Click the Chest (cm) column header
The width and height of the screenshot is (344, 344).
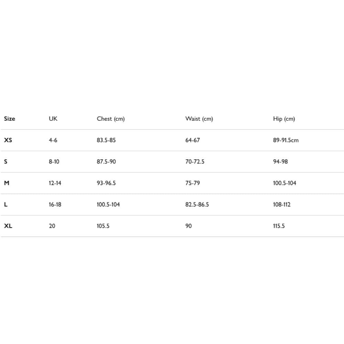point(110,119)
